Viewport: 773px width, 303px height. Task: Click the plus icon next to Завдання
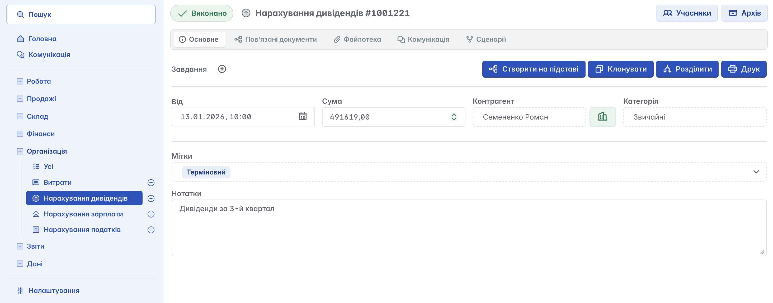222,69
